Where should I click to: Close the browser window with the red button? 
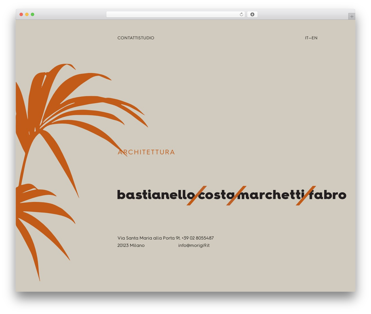[x=21, y=14]
